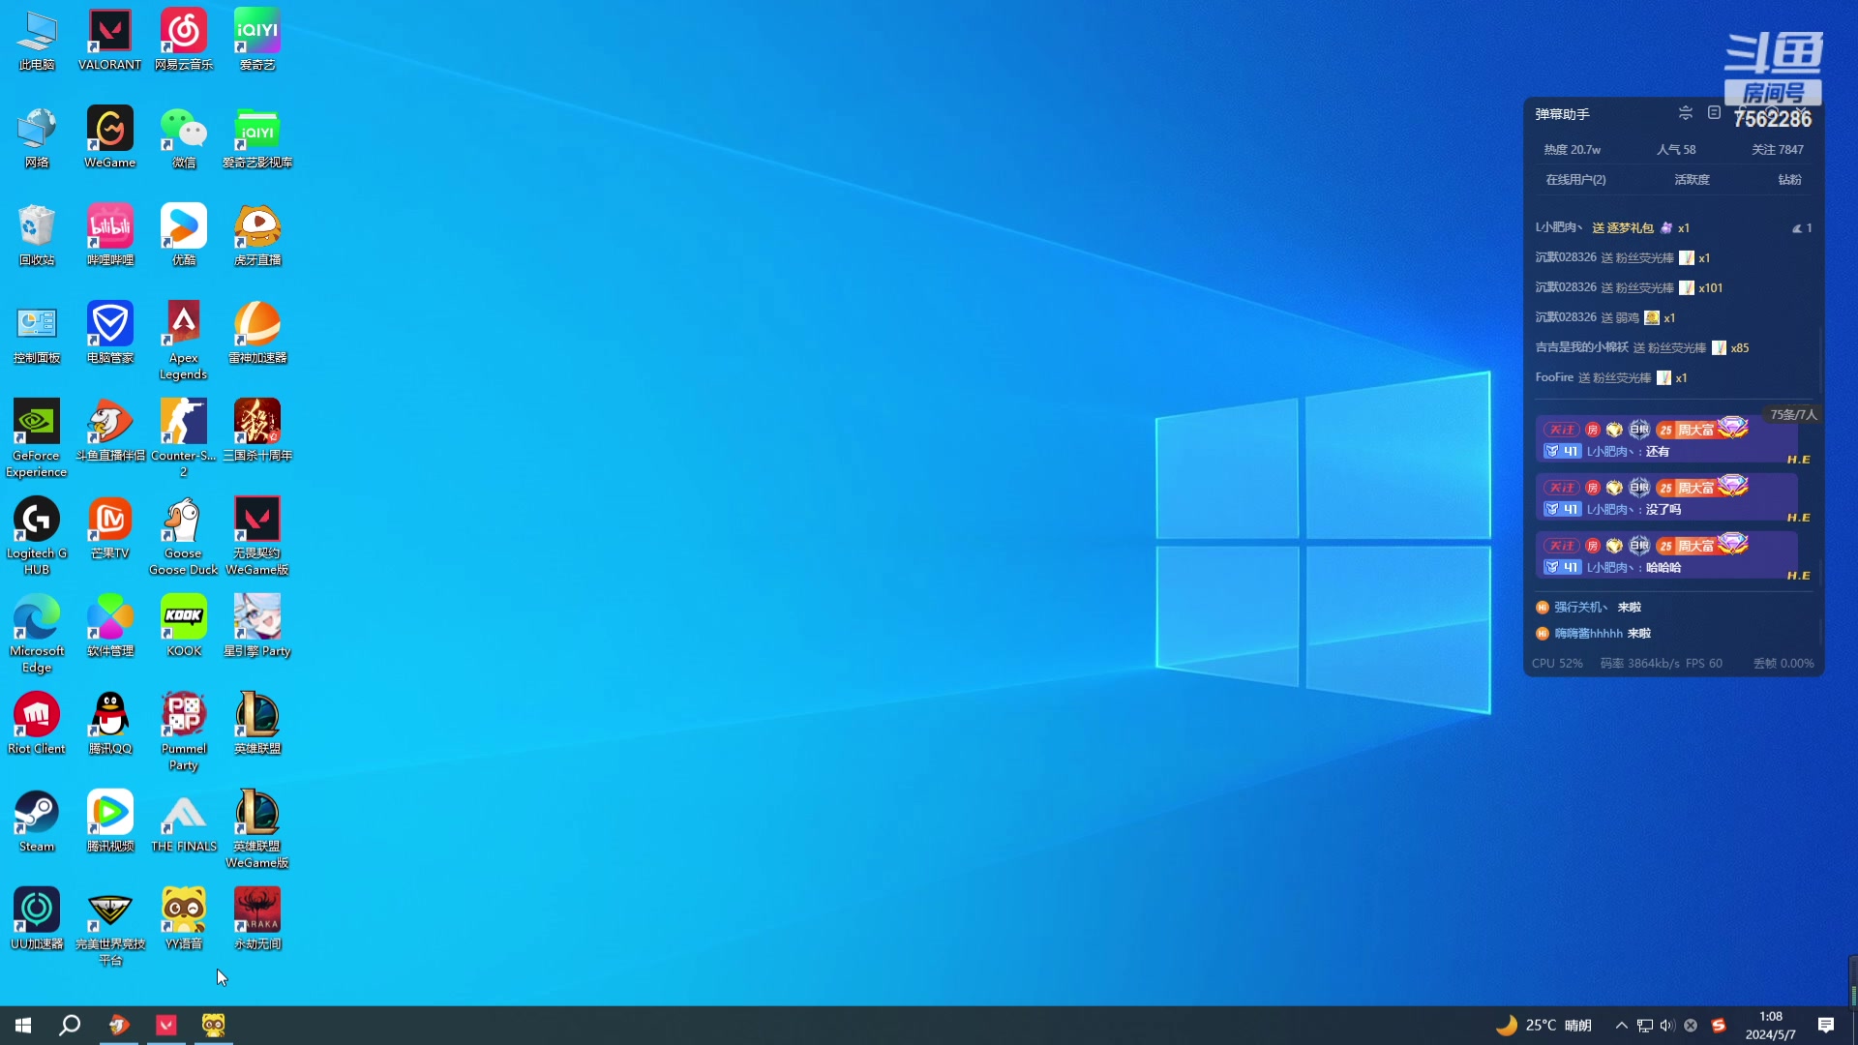Open 英雄联盟 desktop icon
The image size is (1858, 1045).
(257, 724)
